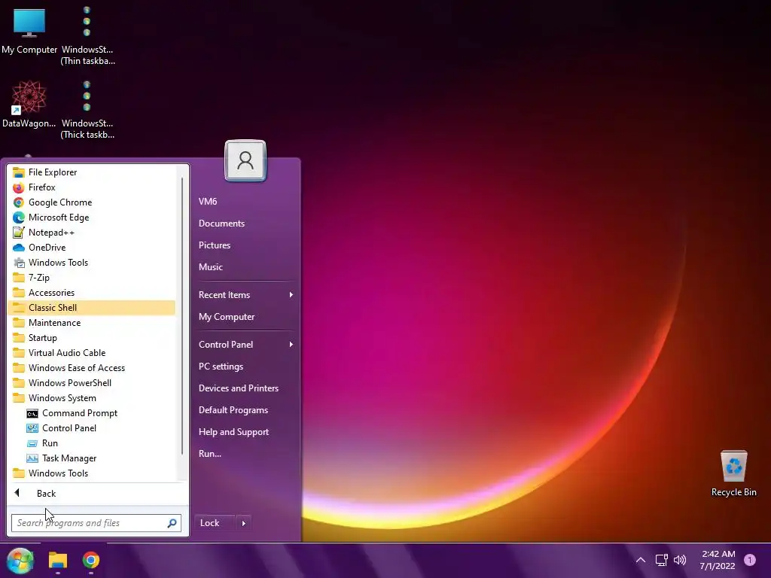Open the volume tray icon
This screenshot has width=771, height=578.
pyautogui.click(x=680, y=560)
